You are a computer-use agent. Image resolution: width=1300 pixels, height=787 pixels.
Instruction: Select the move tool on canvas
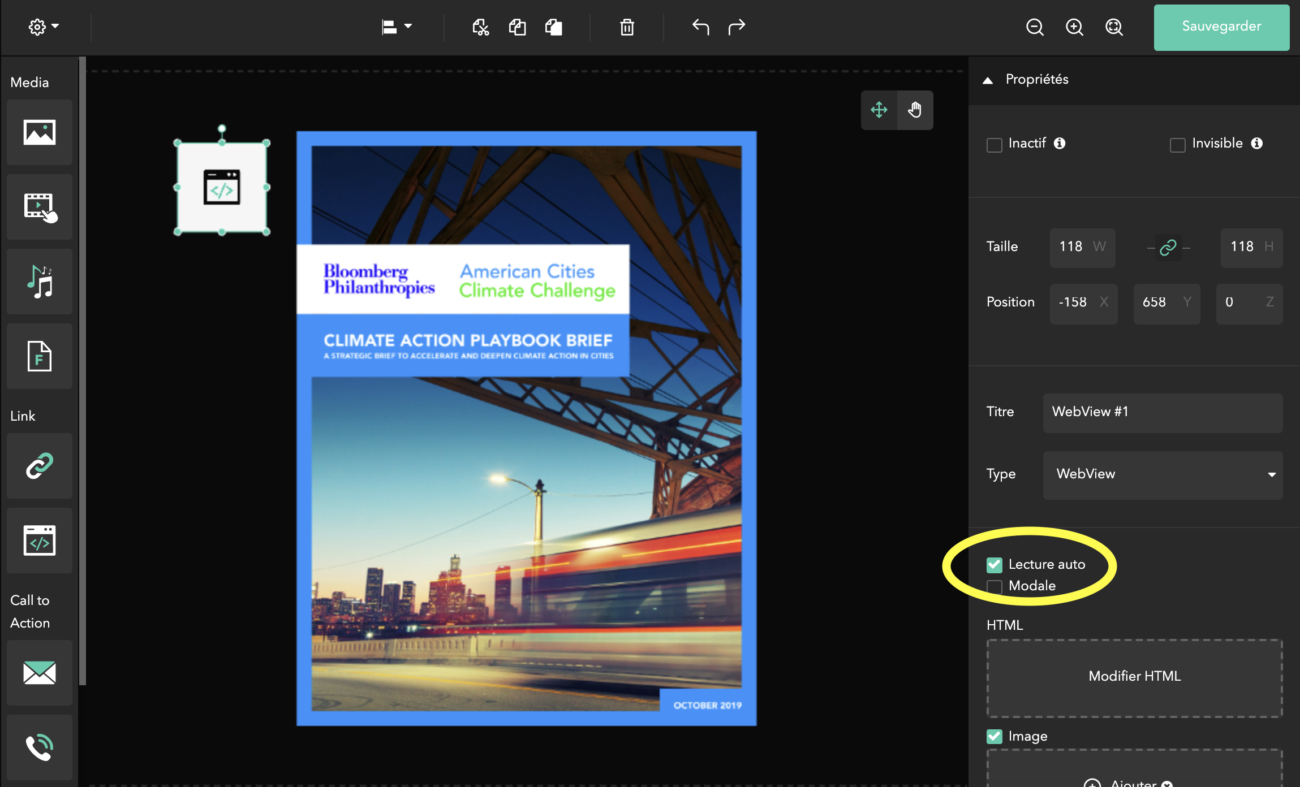[x=879, y=110]
